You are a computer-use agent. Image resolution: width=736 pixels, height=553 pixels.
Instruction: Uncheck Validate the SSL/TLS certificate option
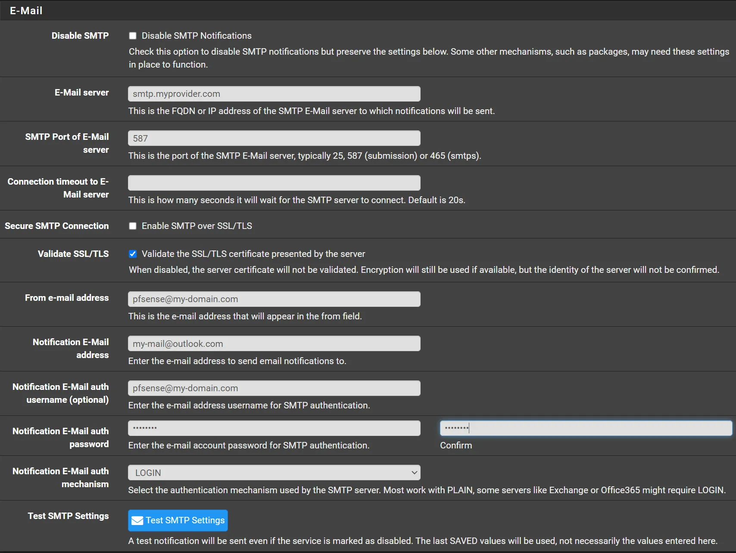[x=132, y=253]
